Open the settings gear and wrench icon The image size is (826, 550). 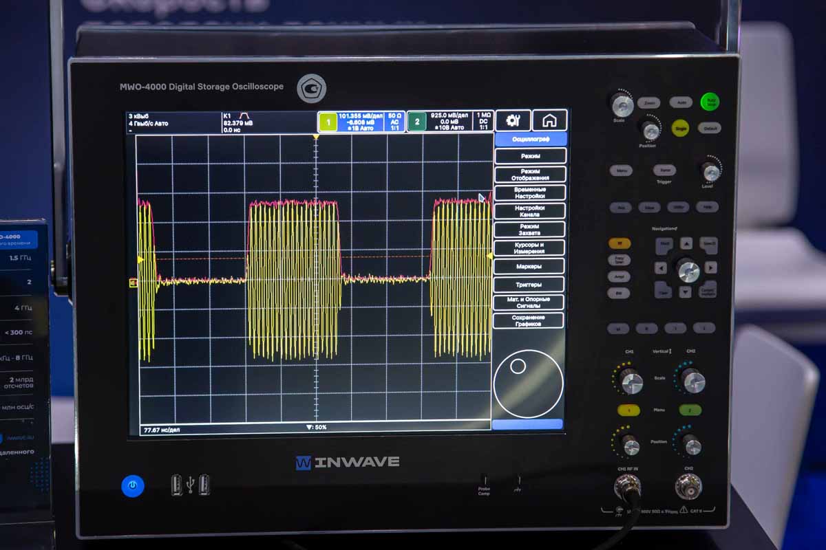(x=513, y=120)
